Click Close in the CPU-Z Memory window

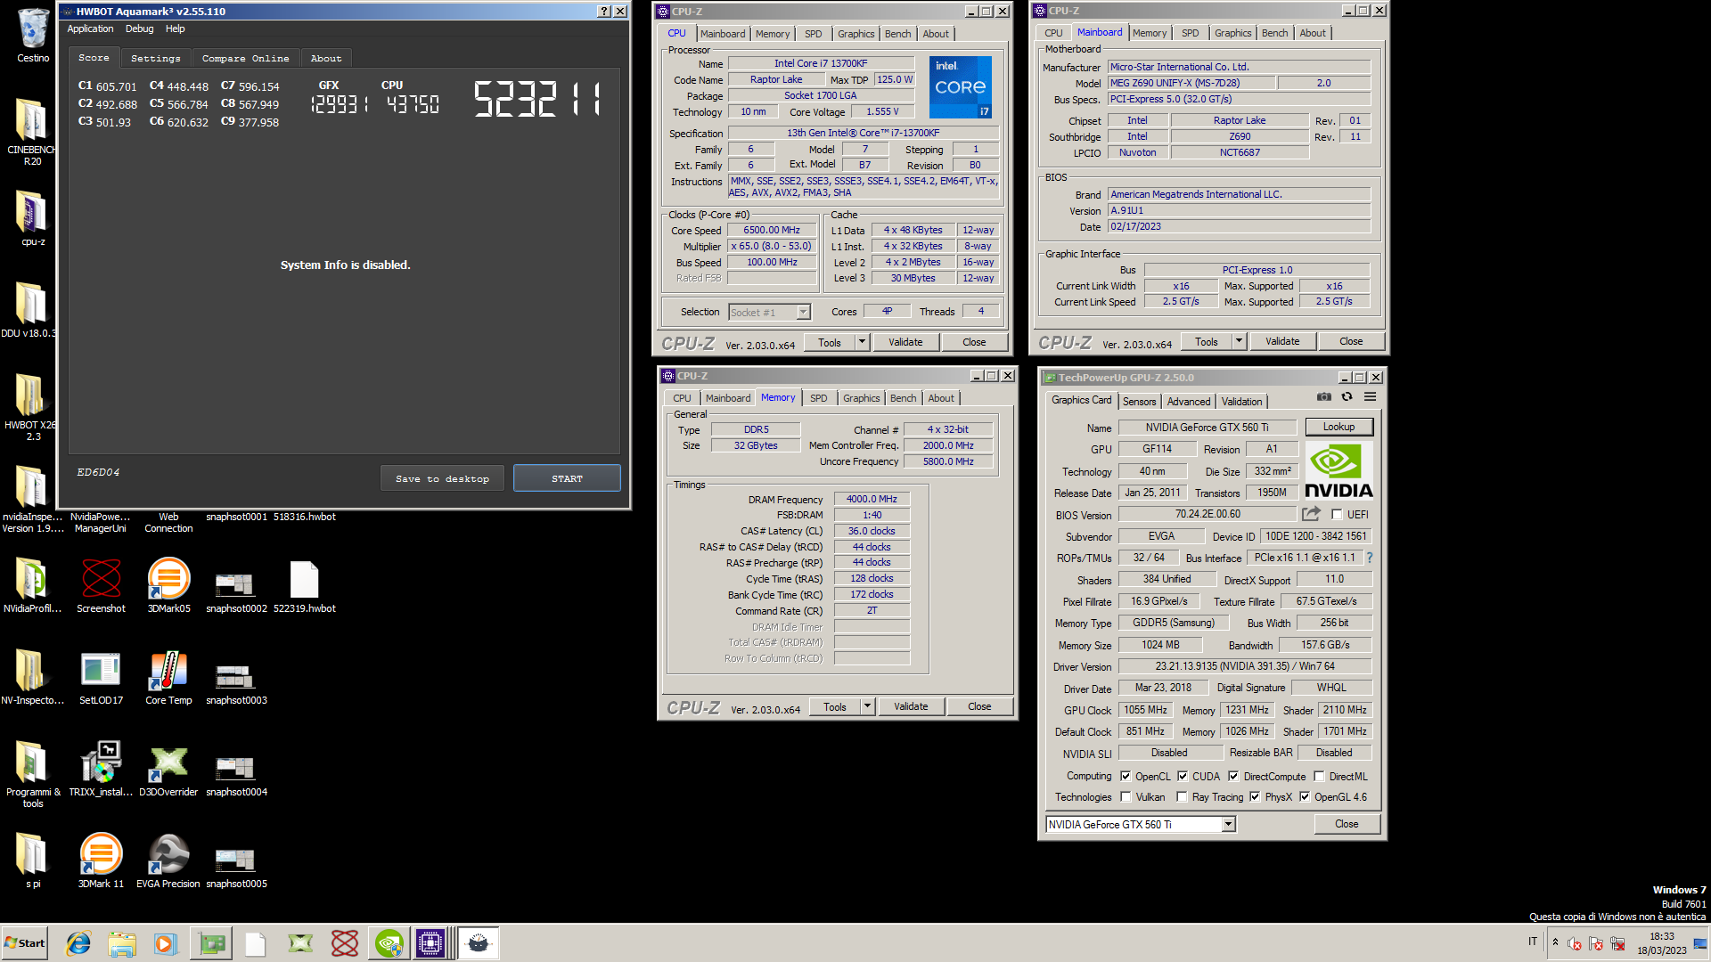pyautogui.click(x=979, y=706)
